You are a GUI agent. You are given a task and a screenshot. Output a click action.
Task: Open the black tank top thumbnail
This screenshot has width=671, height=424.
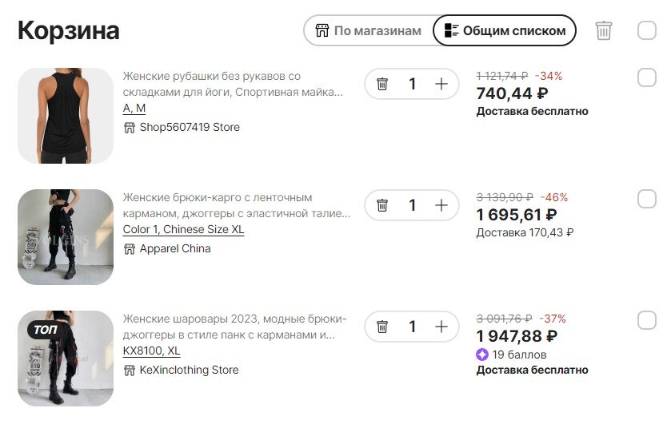click(x=66, y=116)
